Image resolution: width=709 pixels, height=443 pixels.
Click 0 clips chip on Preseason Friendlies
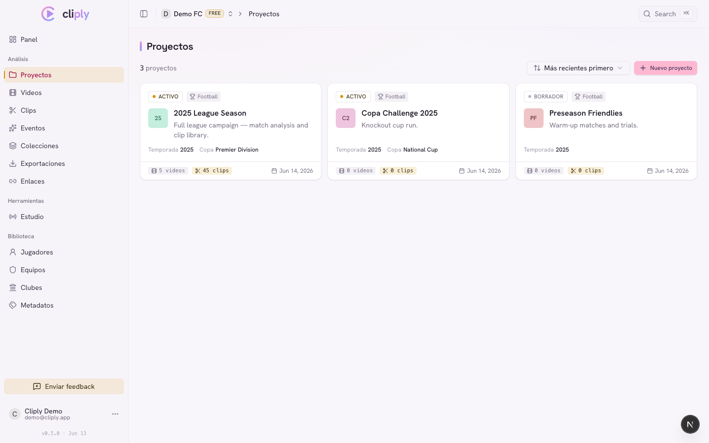pyautogui.click(x=586, y=171)
